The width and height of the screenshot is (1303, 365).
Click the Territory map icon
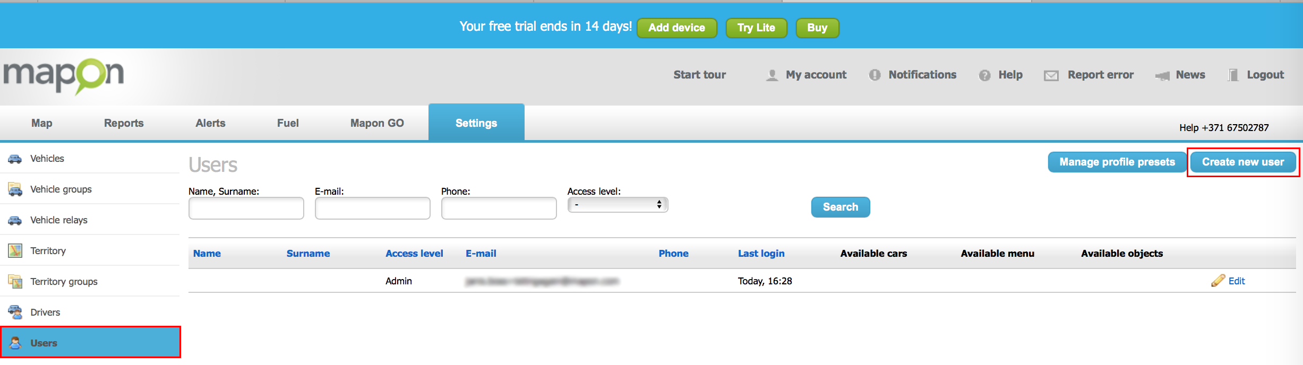15,251
